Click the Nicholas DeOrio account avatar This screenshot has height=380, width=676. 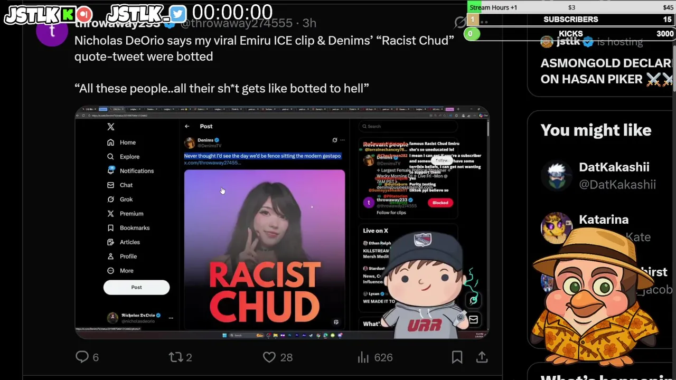coord(112,318)
